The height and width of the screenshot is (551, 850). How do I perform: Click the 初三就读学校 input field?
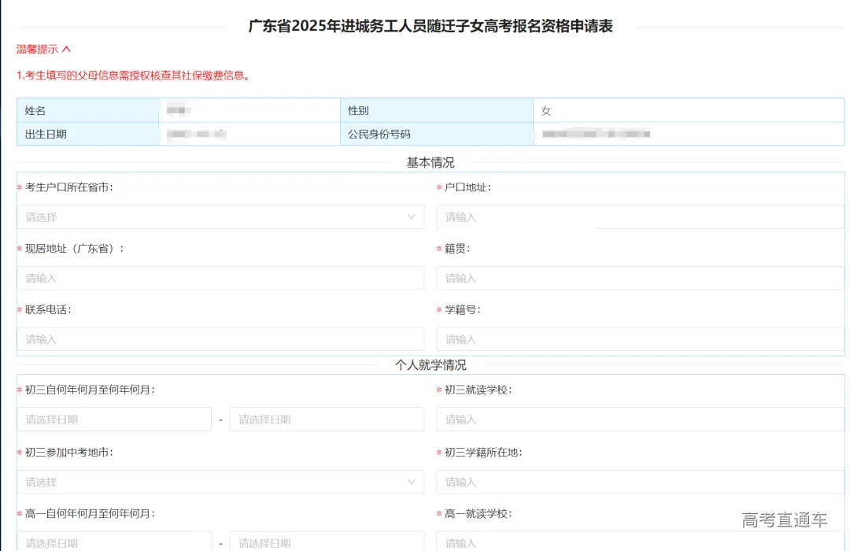coord(639,420)
